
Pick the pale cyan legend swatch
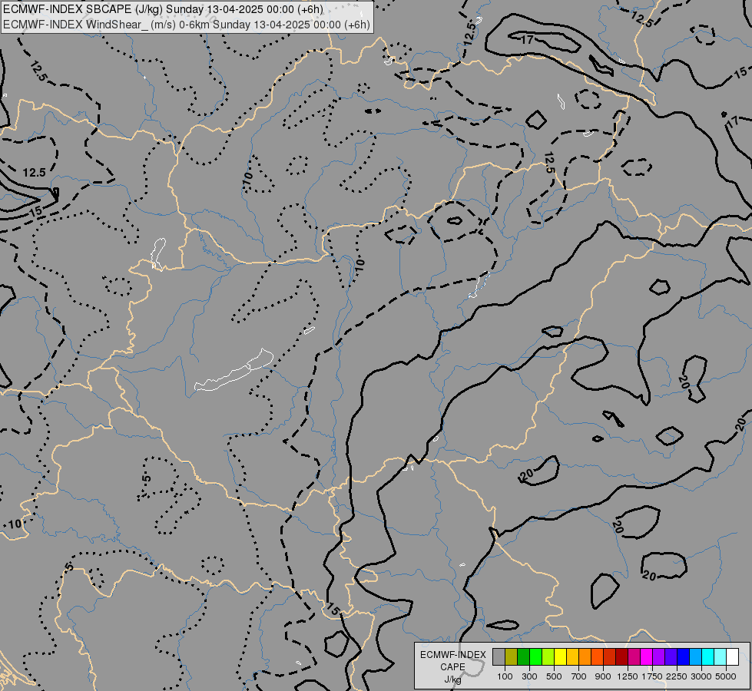pyautogui.click(x=721, y=656)
